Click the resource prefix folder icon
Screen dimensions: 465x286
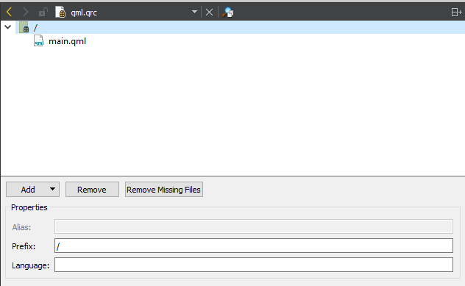(24, 27)
